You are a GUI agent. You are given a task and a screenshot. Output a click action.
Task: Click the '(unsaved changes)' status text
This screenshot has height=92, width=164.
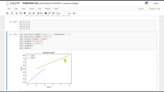tap(71, 3)
